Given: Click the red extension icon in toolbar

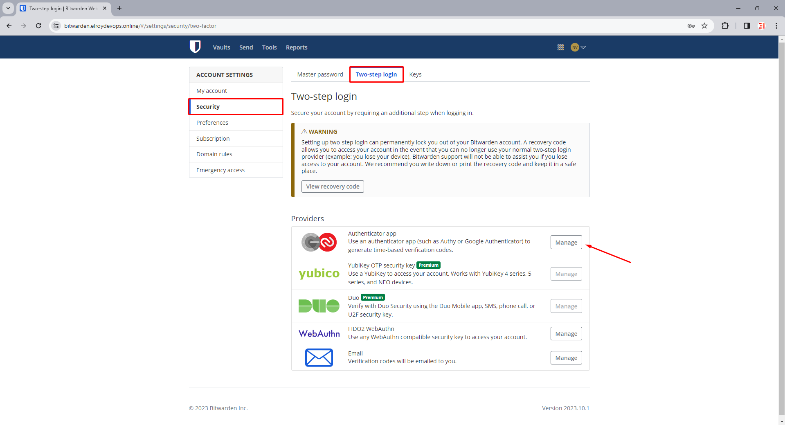Looking at the screenshot, I should point(761,26).
